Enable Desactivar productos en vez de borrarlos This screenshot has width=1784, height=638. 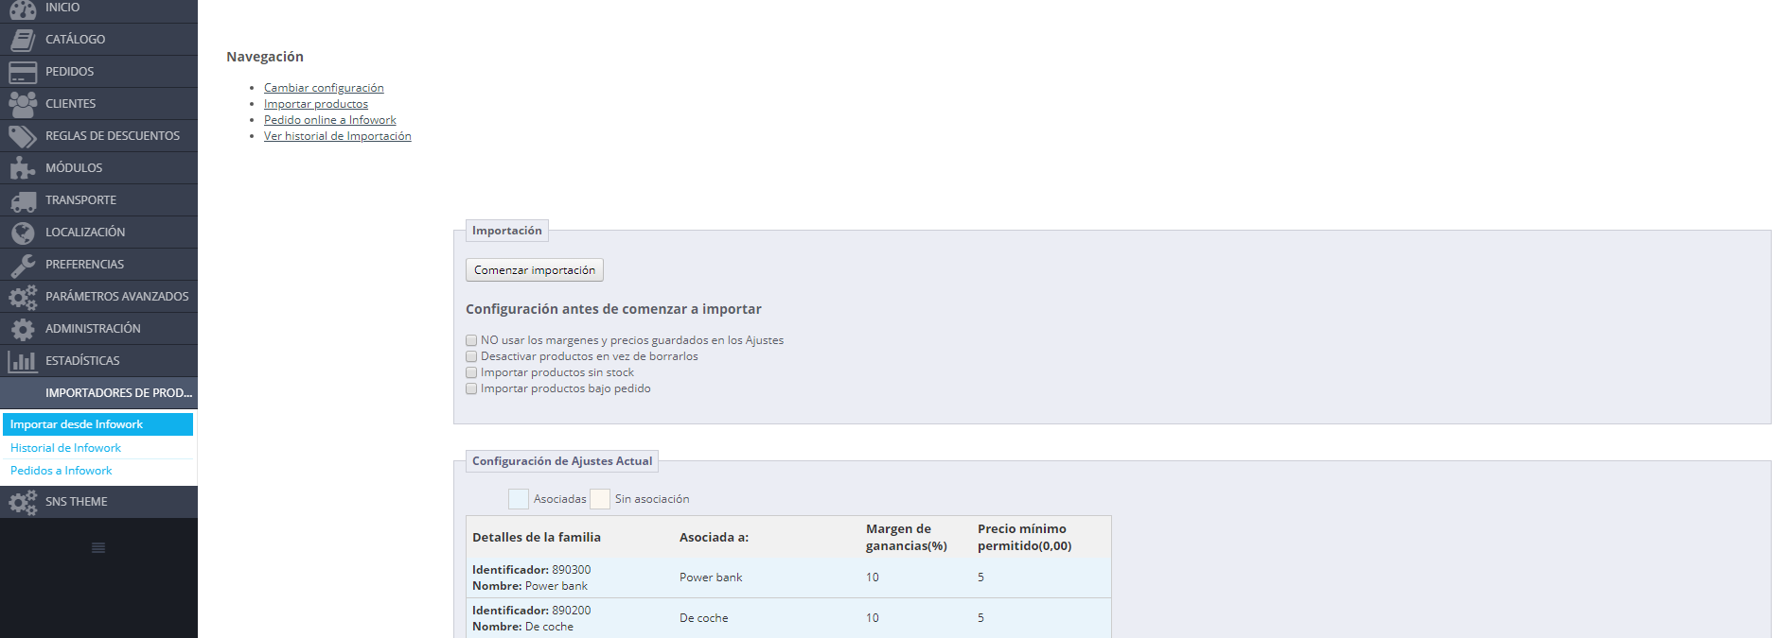[x=471, y=356]
